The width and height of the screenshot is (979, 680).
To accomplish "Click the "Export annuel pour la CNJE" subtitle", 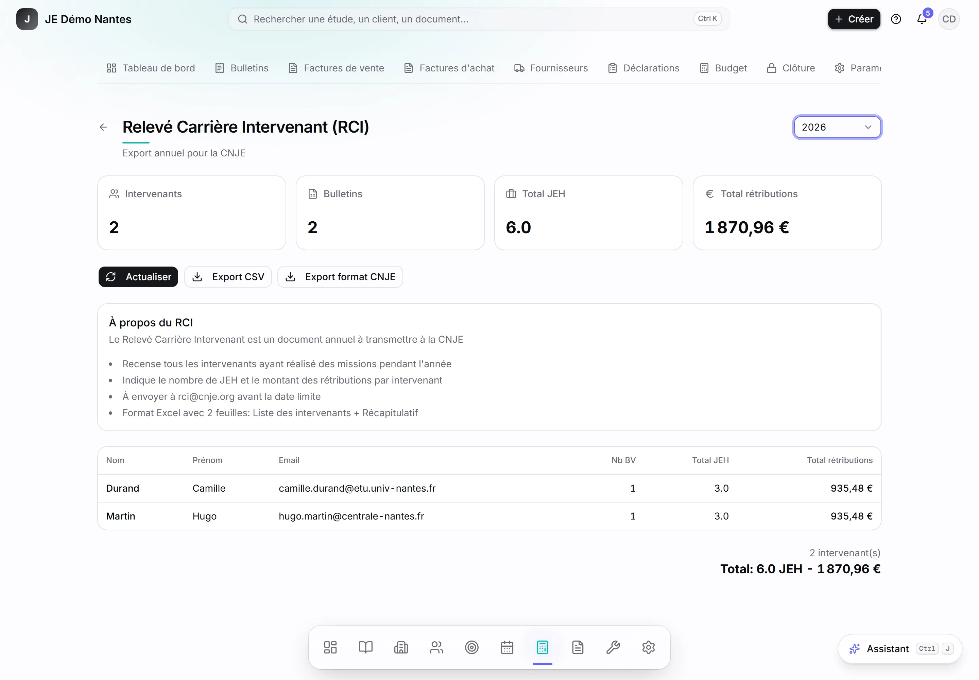I will [x=184, y=153].
